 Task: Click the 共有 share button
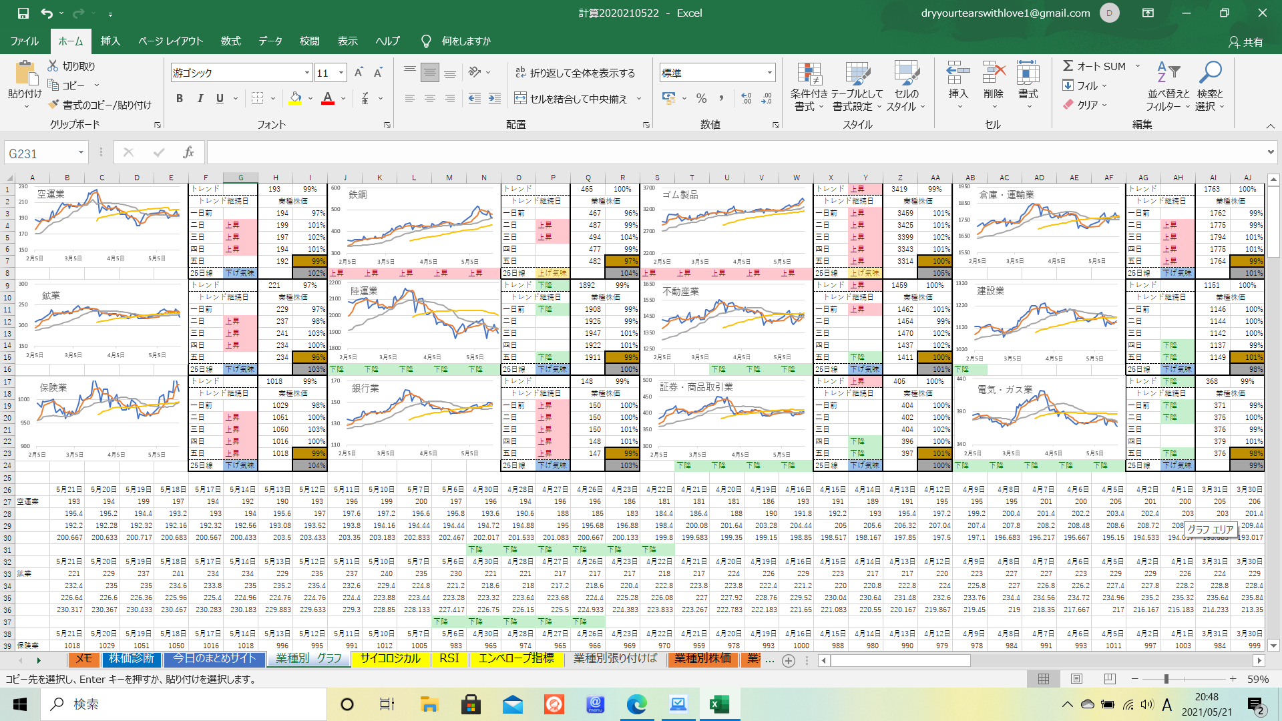pos(1246,42)
